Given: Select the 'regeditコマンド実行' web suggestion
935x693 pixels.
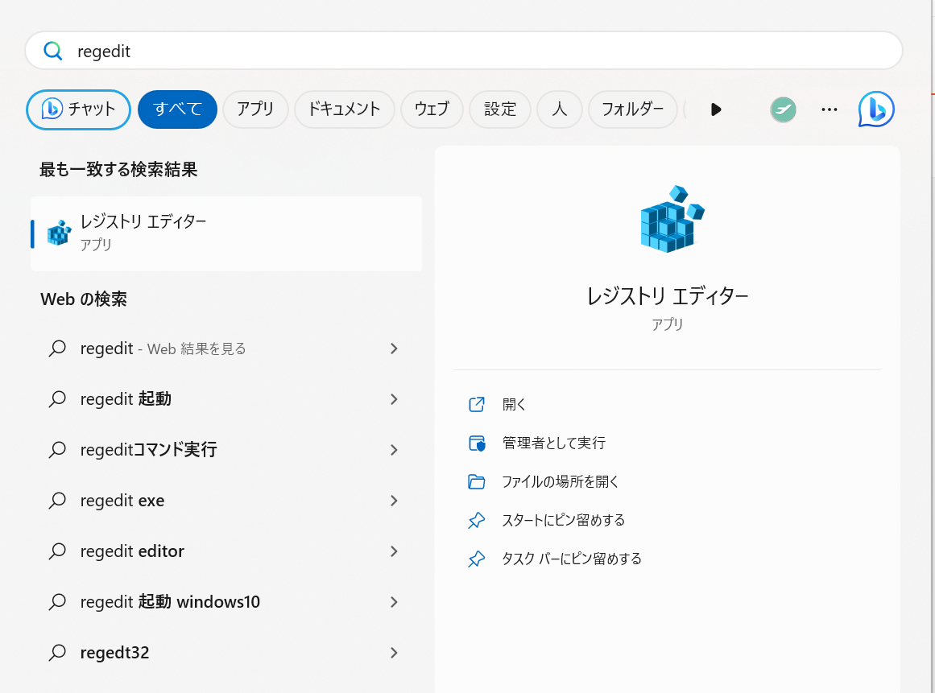Looking at the screenshot, I should click(226, 450).
